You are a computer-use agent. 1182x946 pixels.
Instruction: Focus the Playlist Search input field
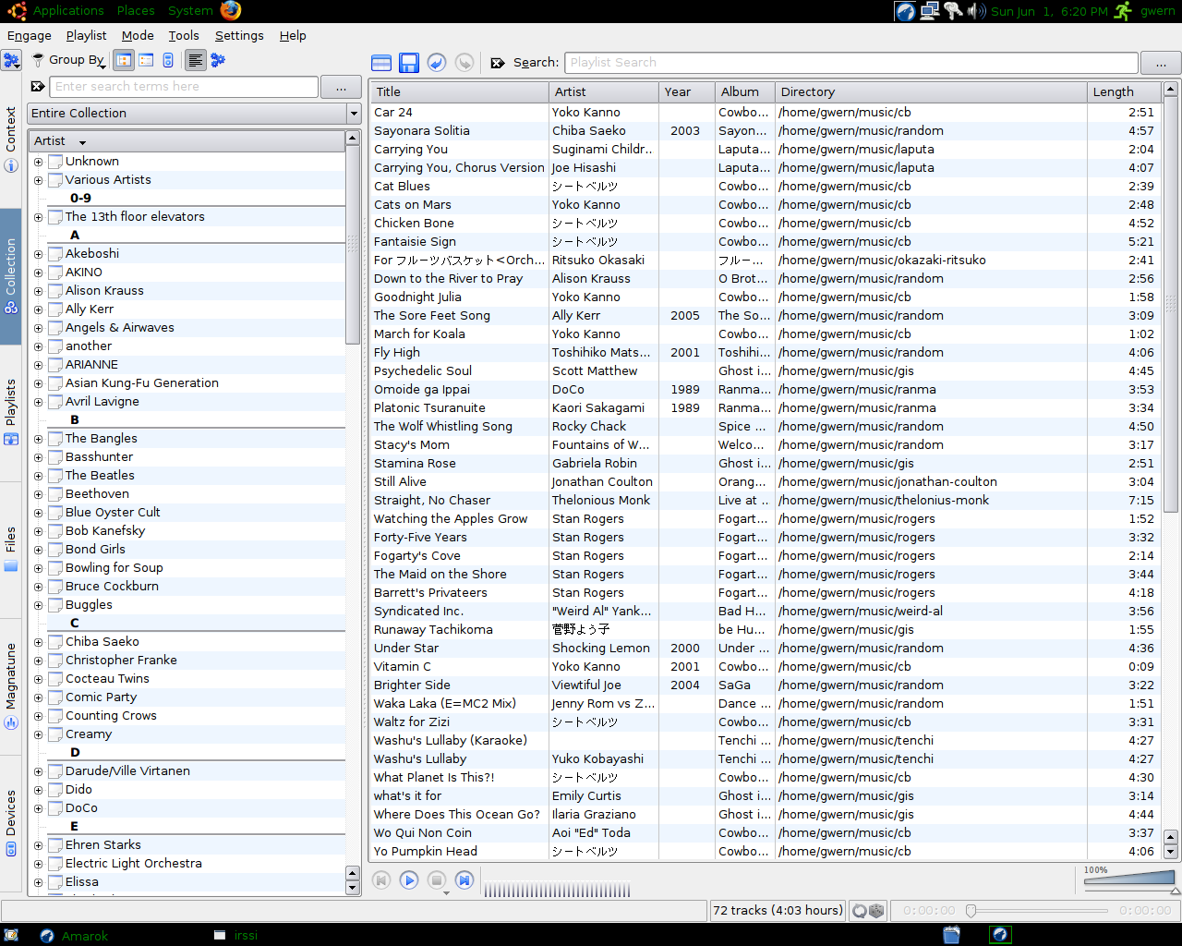[x=850, y=63]
